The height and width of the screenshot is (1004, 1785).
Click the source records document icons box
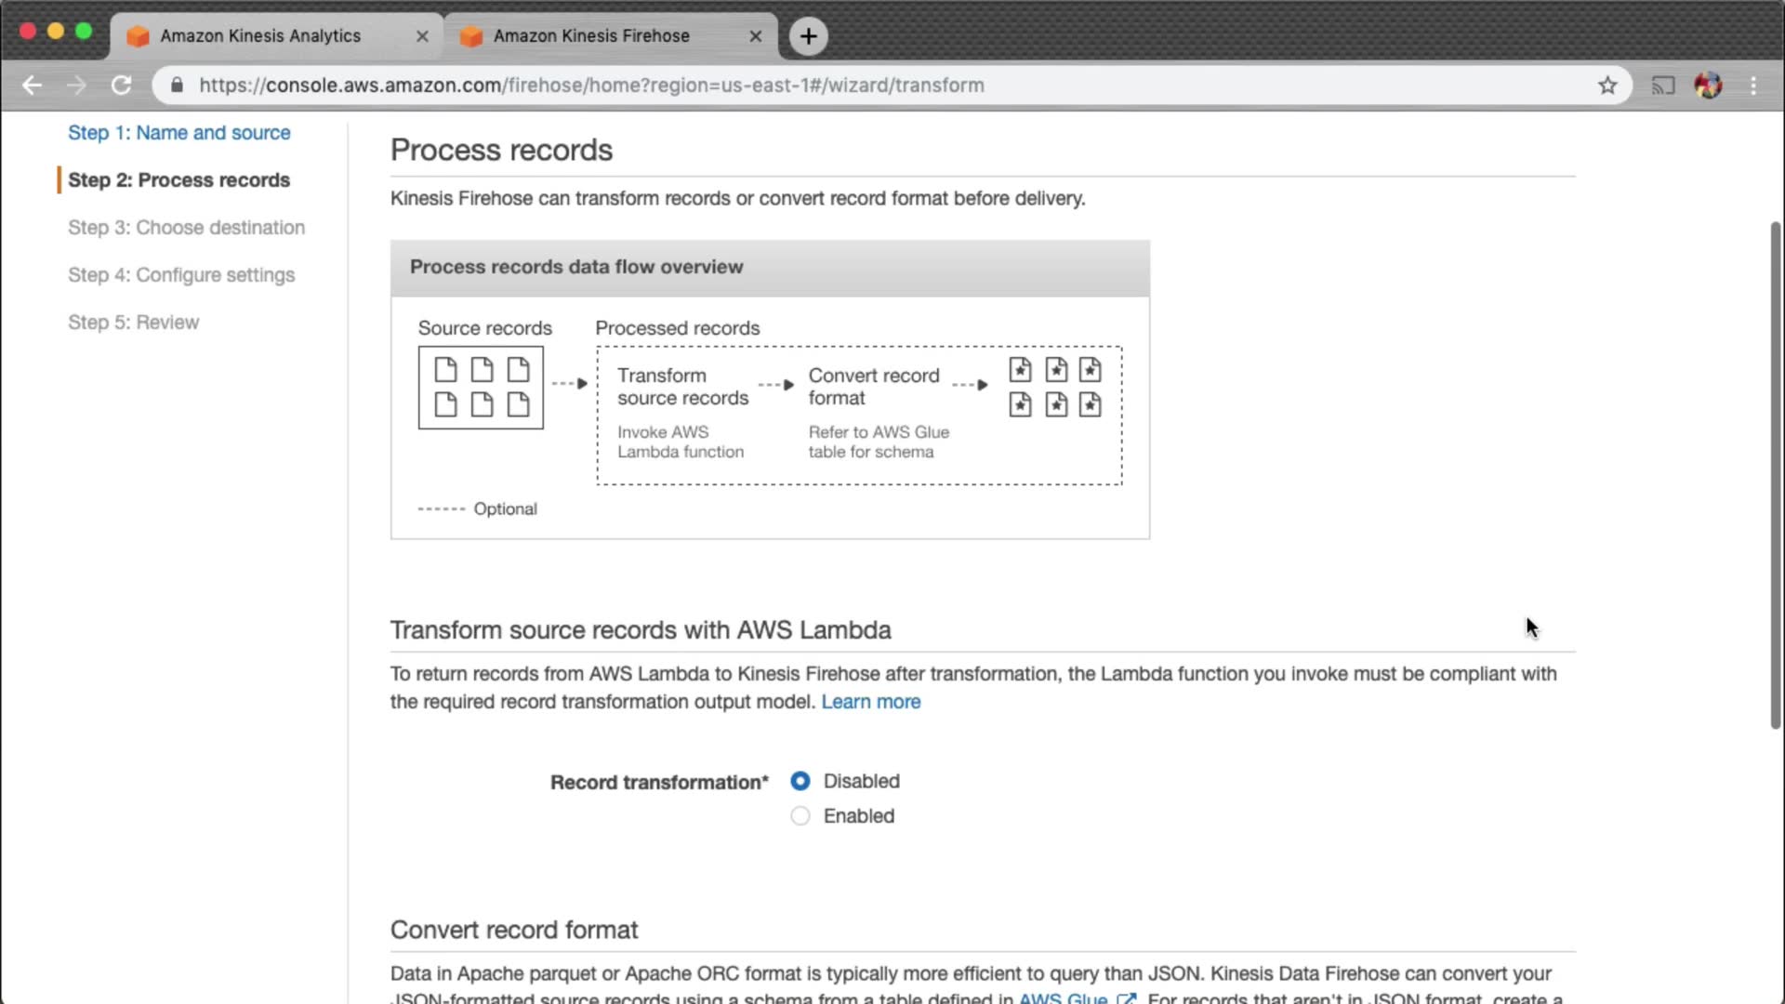pyautogui.click(x=481, y=388)
